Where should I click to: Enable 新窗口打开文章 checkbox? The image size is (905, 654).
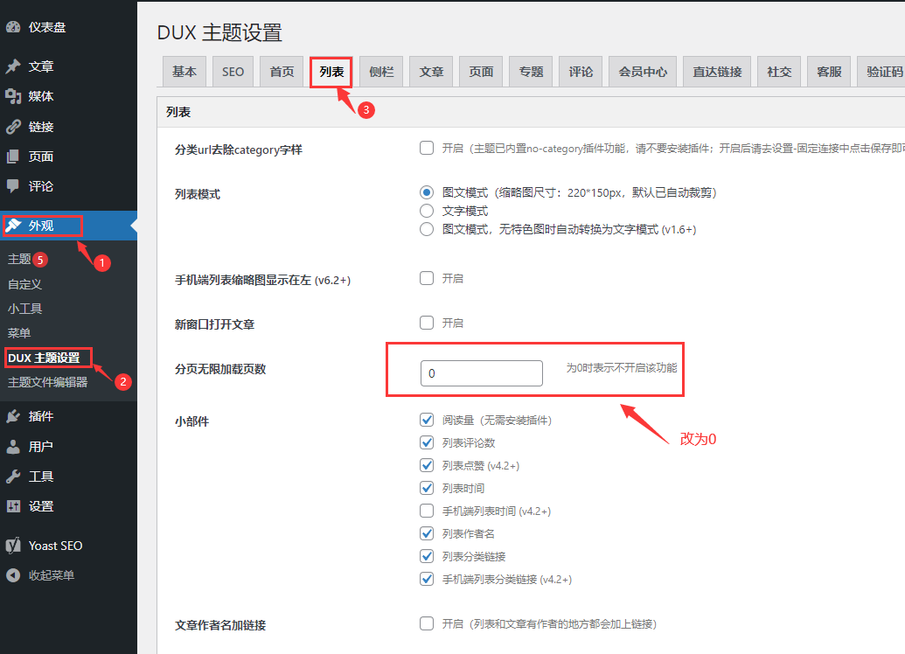coord(427,323)
